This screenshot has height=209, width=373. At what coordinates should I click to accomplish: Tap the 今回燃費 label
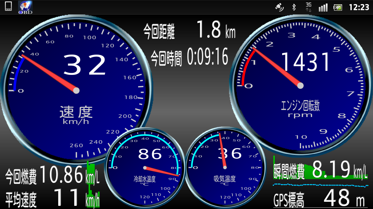coord(21,177)
